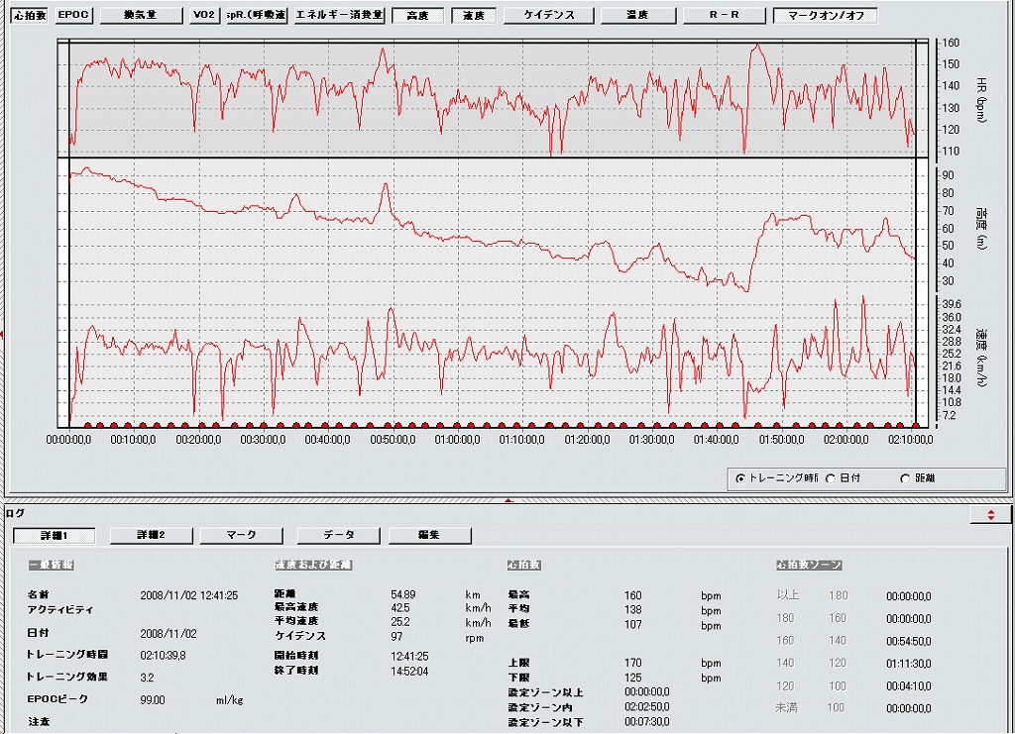The width and height of the screenshot is (1015, 734).
Task: Click the zone time 00:04:10,0
Action: 909,686
